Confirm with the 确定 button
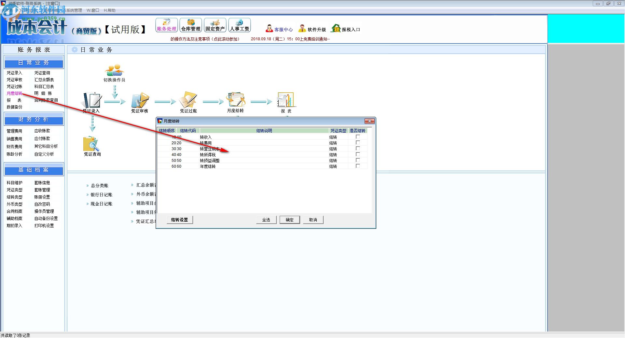 (x=290, y=220)
